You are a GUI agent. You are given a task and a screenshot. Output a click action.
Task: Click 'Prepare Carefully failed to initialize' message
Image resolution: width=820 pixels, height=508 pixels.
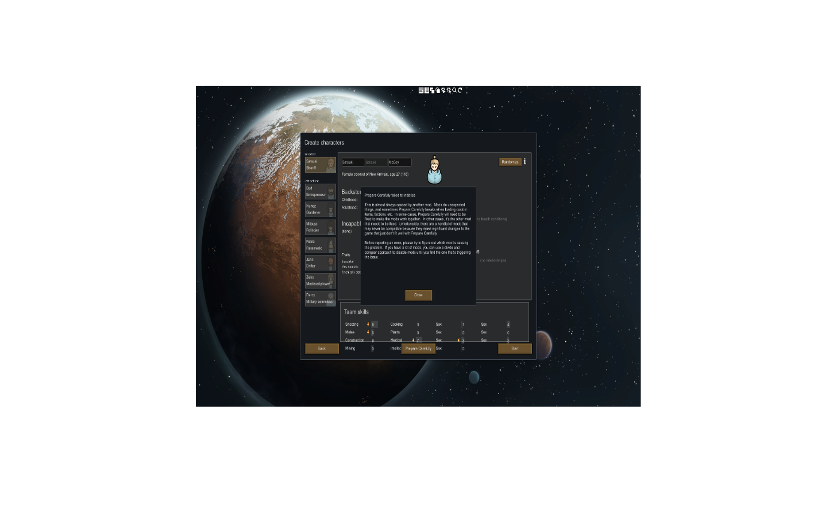390,196
